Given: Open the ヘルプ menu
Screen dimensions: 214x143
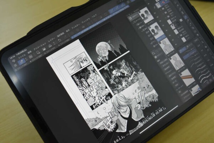Looking at the screenshot, I should coord(94,16).
